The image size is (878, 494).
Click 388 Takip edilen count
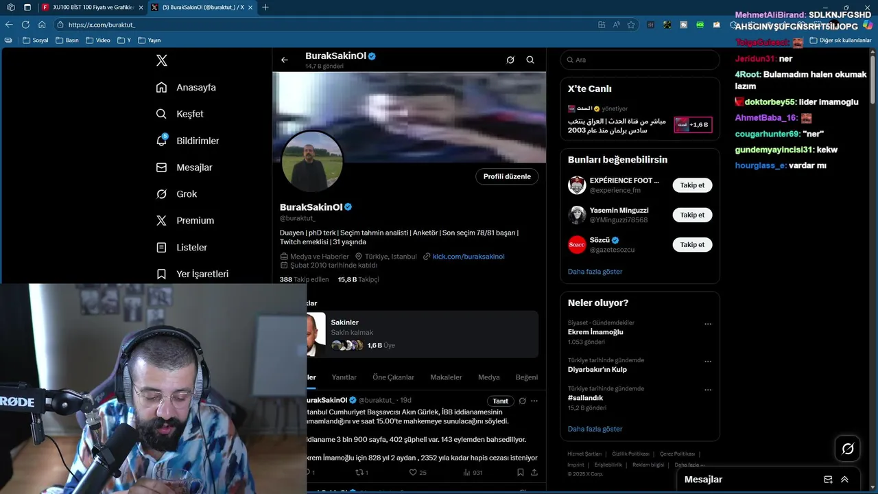pos(304,279)
